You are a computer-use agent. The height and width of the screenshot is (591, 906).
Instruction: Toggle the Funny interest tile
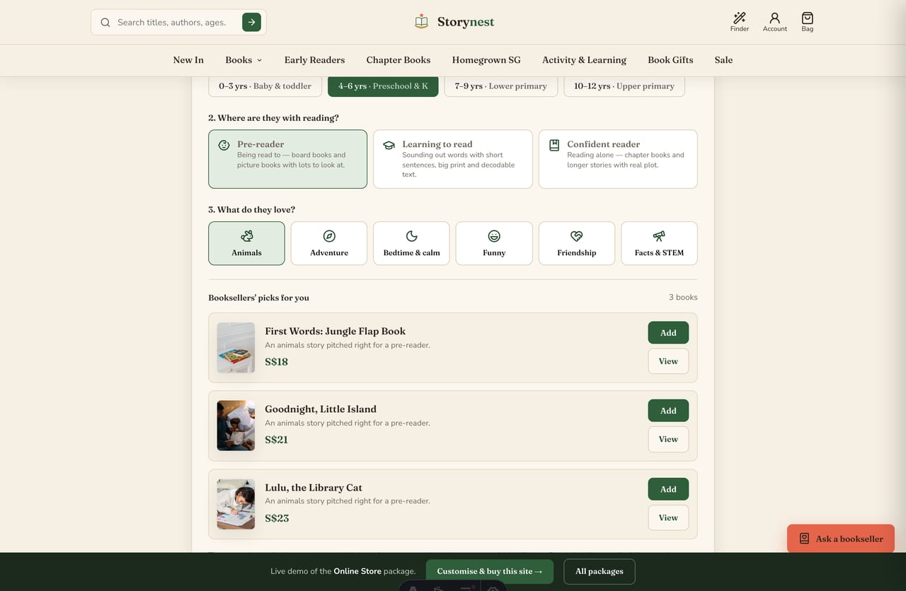point(494,243)
